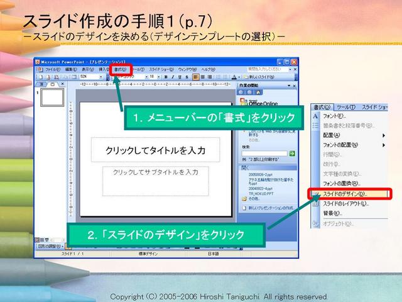Image resolution: width=402 pixels, height=302 pixels.
Task: Click the New document toolbar icon
Action: [41, 77]
